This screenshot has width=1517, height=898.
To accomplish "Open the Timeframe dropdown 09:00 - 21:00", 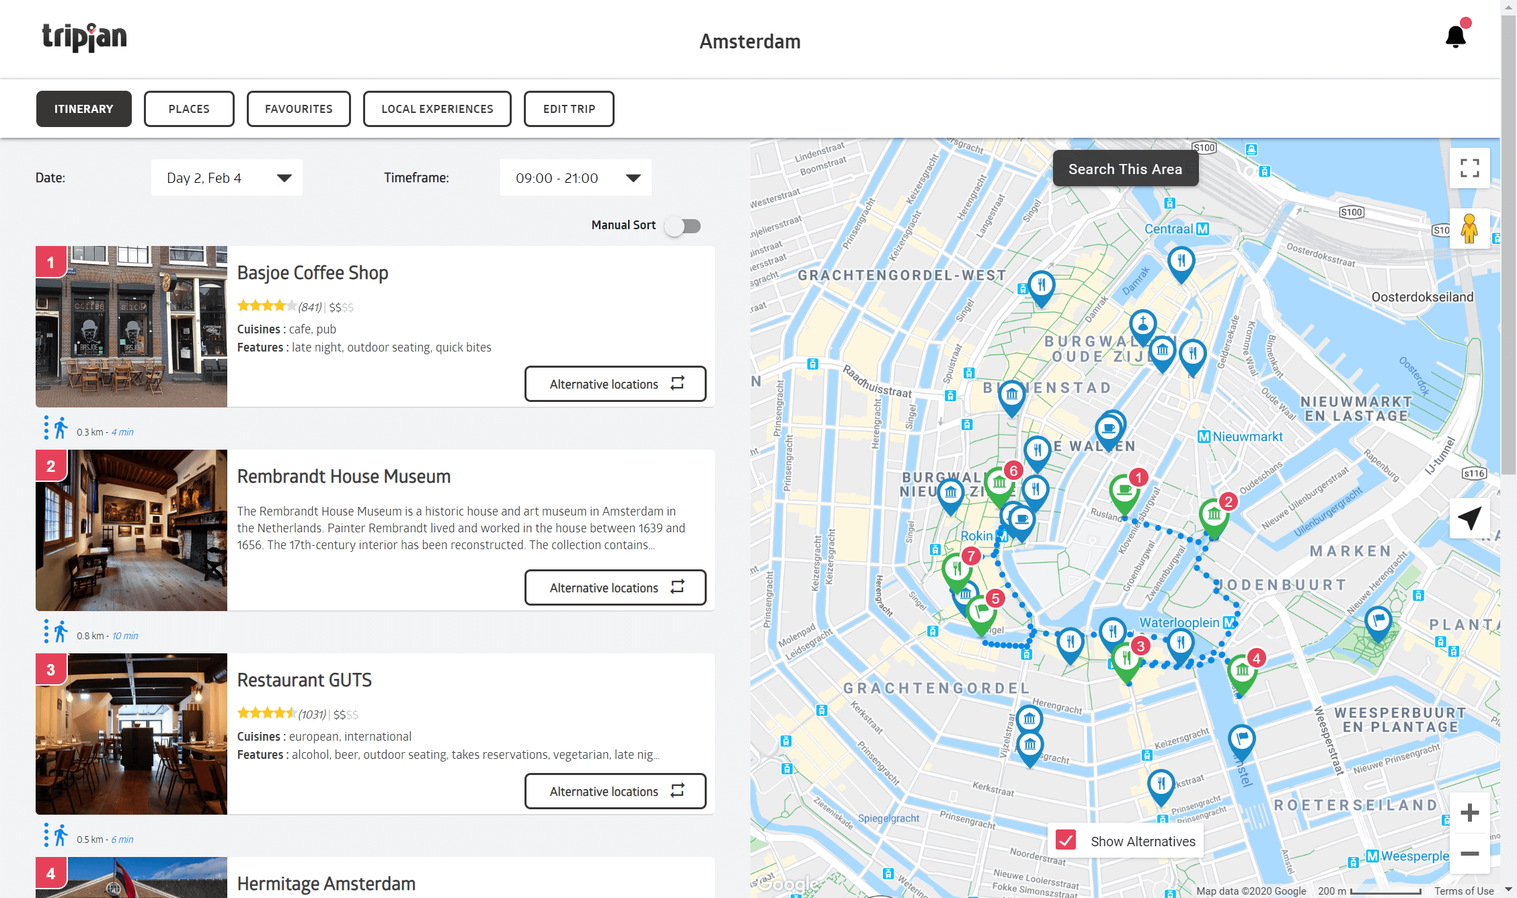I will [576, 178].
